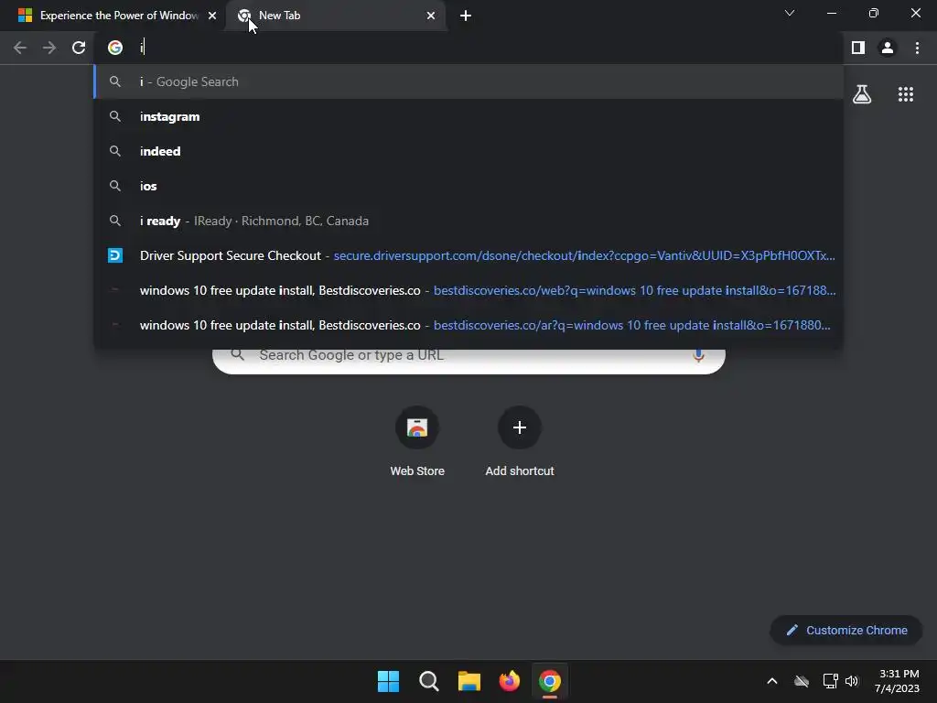The width and height of the screenshot is (937, 703).
Task: Click the Chrome taskbar icon
Action: tap(550, 681)
